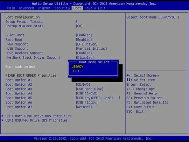Open Boot Option #5 [USB Key:UEFI: JetFl...] dropdown
The image size is (189, 142).
(98, 98)
